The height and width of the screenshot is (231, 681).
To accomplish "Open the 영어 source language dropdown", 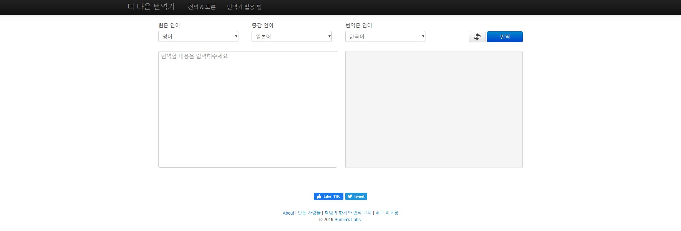I will pos(198,36).
